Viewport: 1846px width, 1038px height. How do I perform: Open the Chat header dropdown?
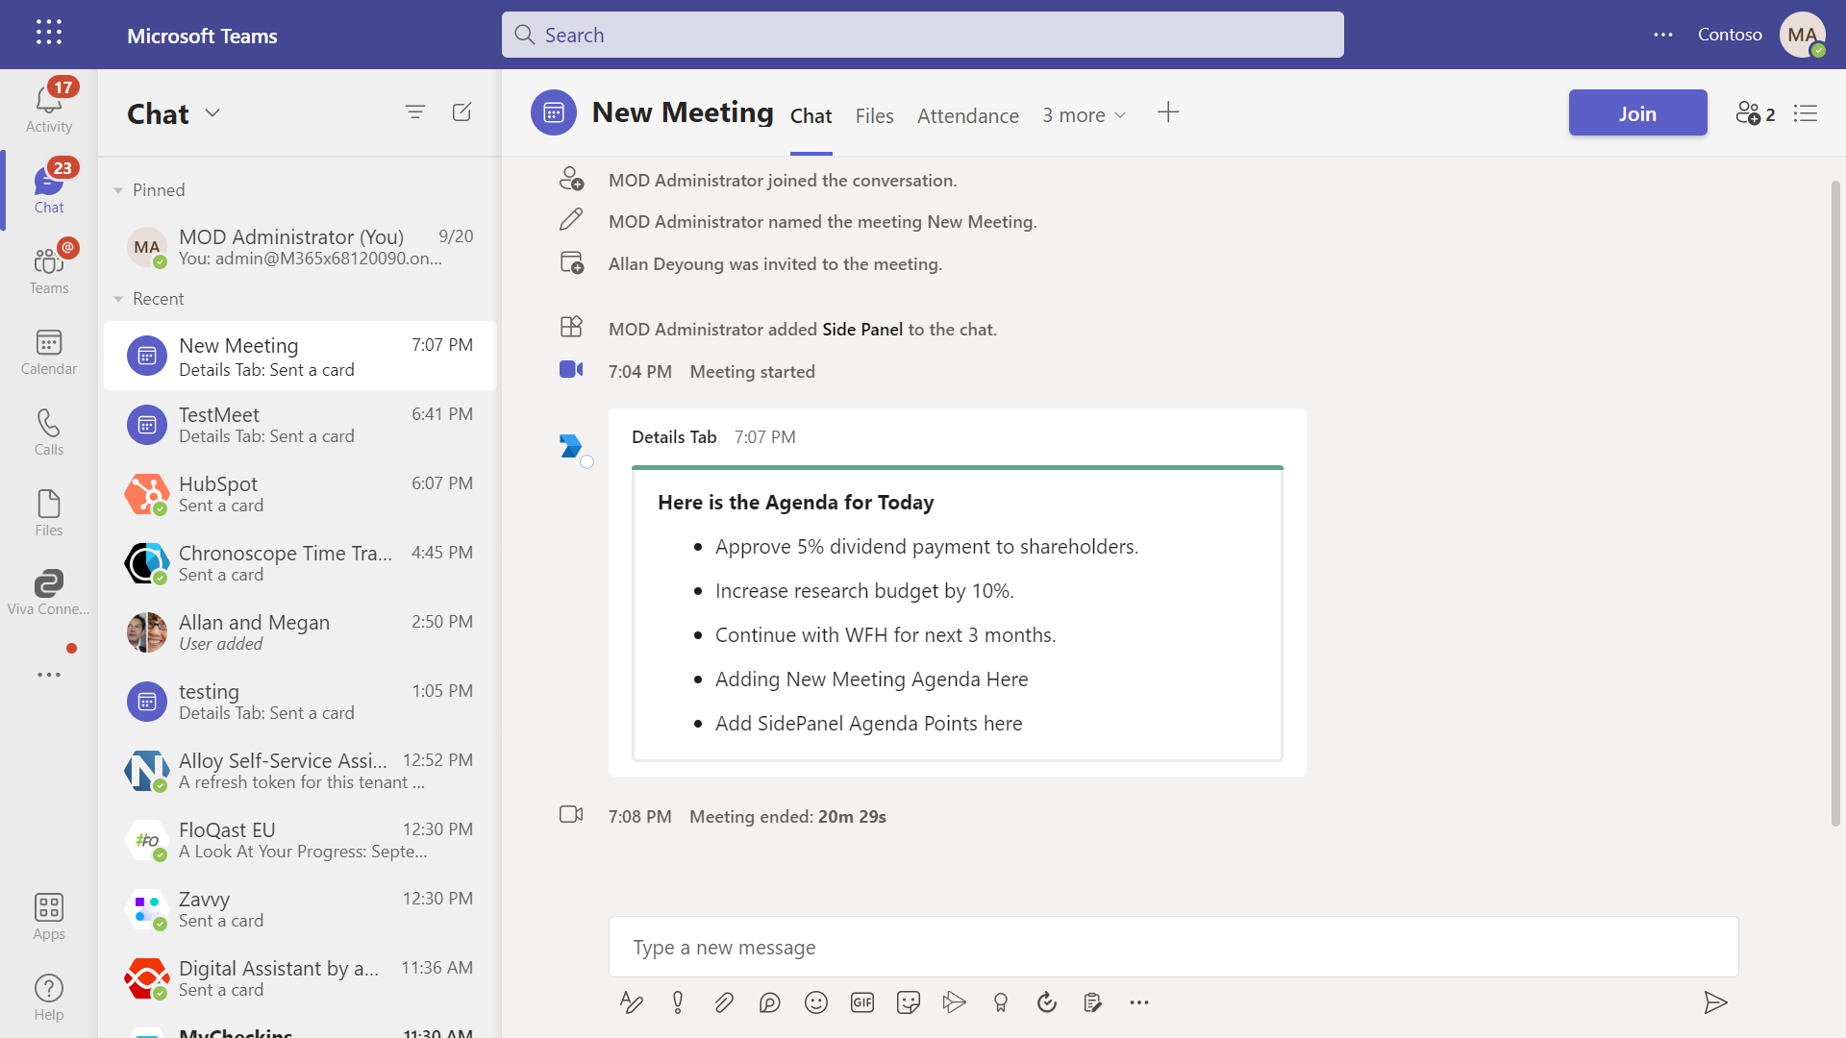click(x=212, y=112)
